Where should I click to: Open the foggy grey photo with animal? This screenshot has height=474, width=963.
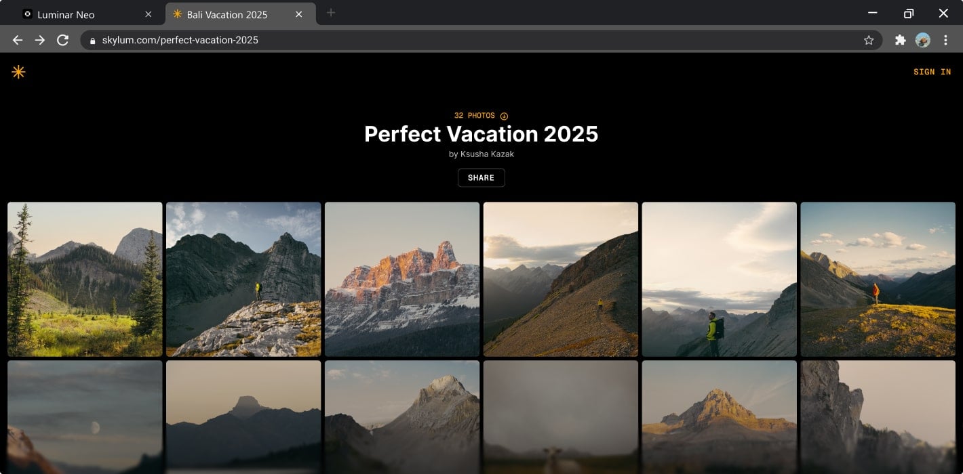[561, 417]
